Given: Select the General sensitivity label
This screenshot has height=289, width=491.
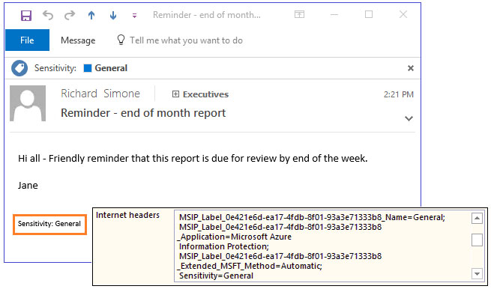Looking at the screenshot, I should (x=111, y=68).
